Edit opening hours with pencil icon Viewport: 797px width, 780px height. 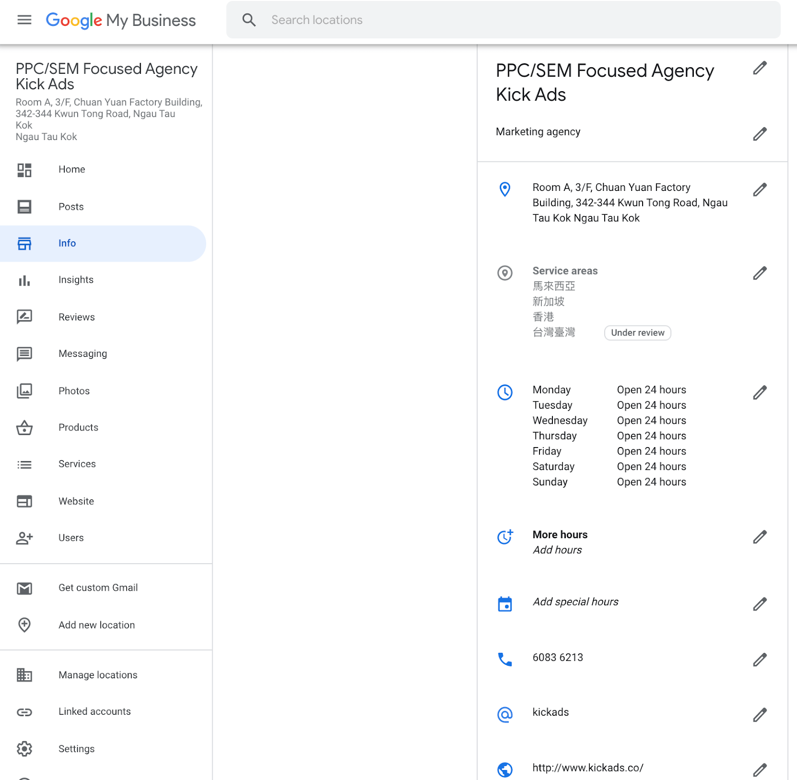pyautogui.click(x=760, y=393)
